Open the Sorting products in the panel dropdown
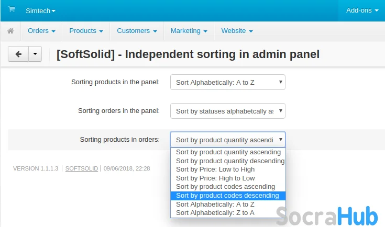The height and width of the screenshot is (227, 385). pos(227,82)
